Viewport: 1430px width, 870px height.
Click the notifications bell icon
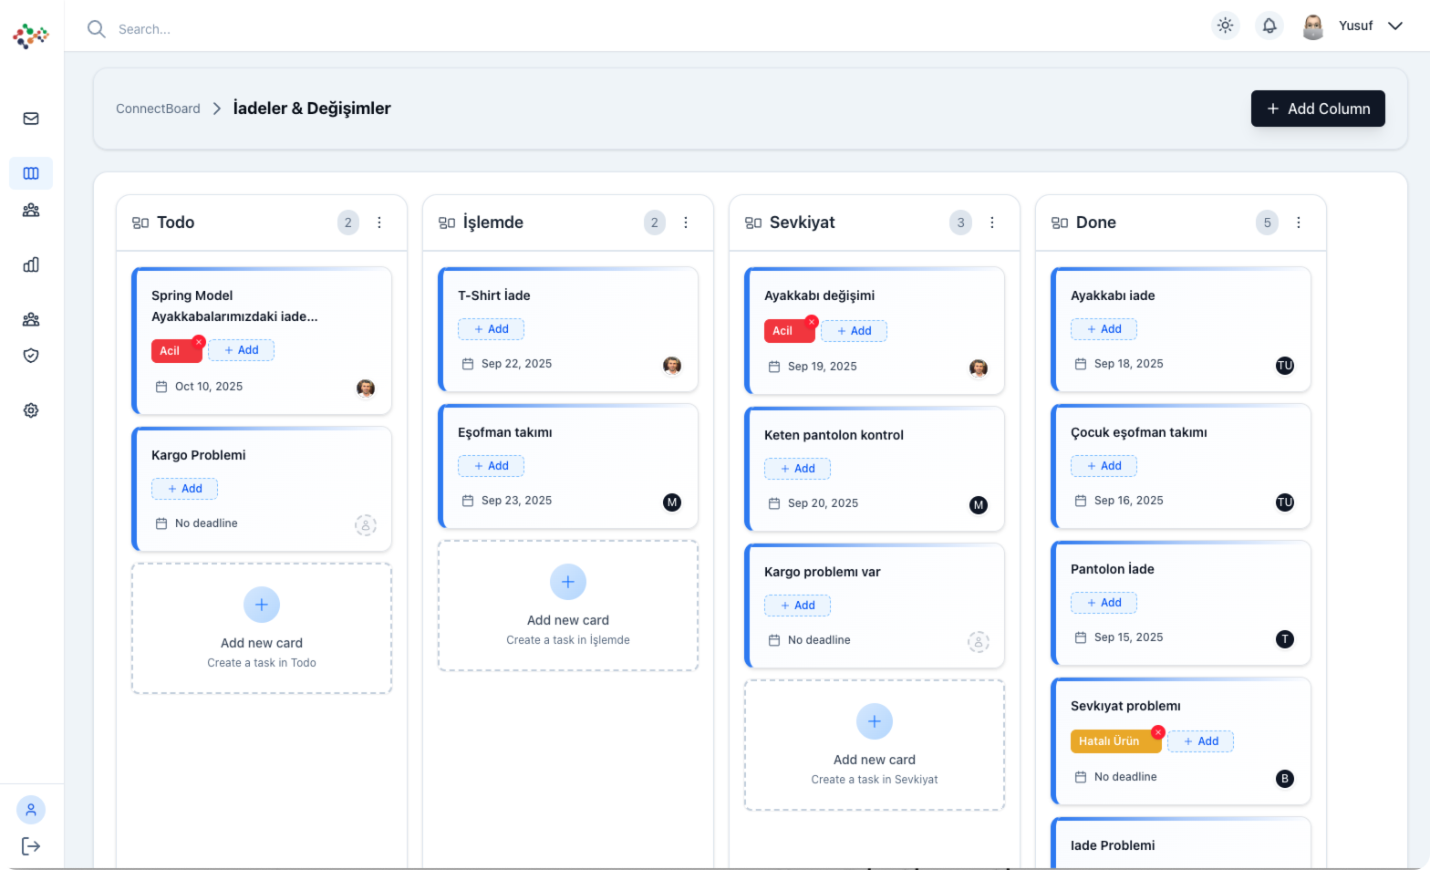(1269, 26)
